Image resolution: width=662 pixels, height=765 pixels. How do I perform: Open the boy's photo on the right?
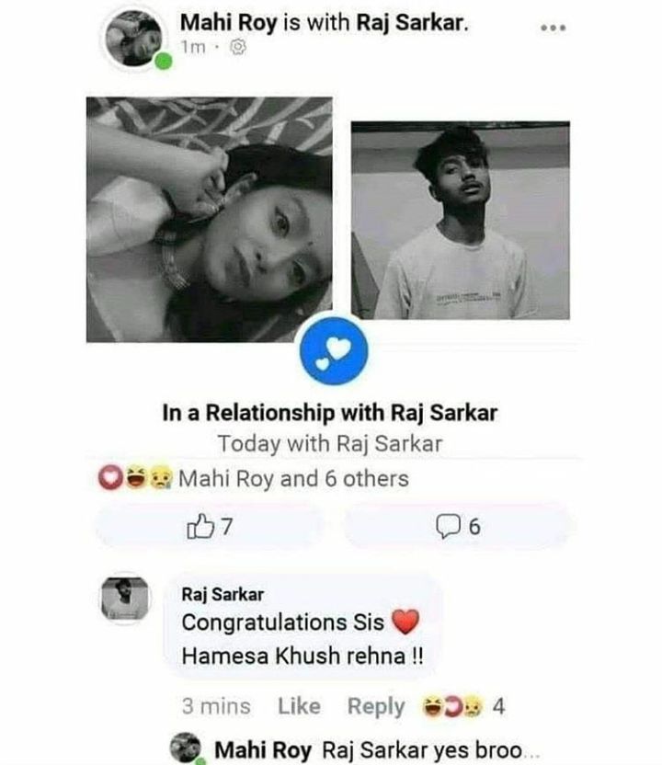tap(460, 221)
